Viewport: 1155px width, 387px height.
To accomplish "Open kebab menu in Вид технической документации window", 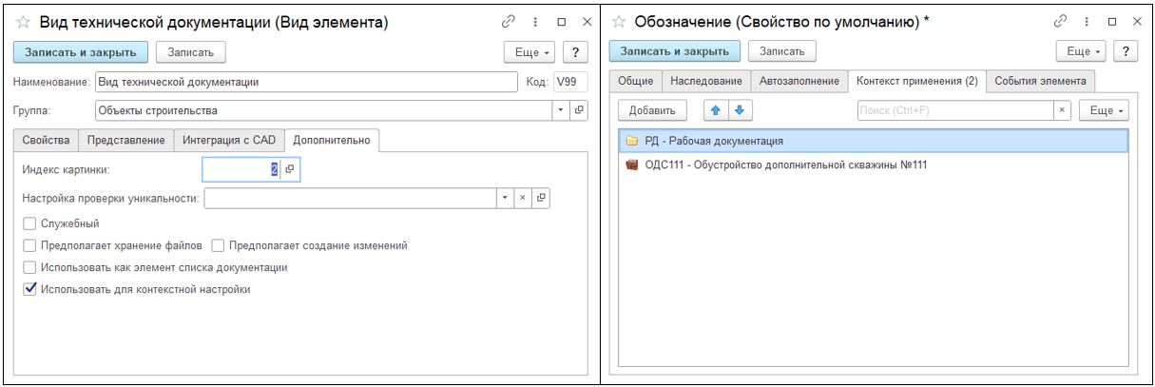I will [537, 22].
